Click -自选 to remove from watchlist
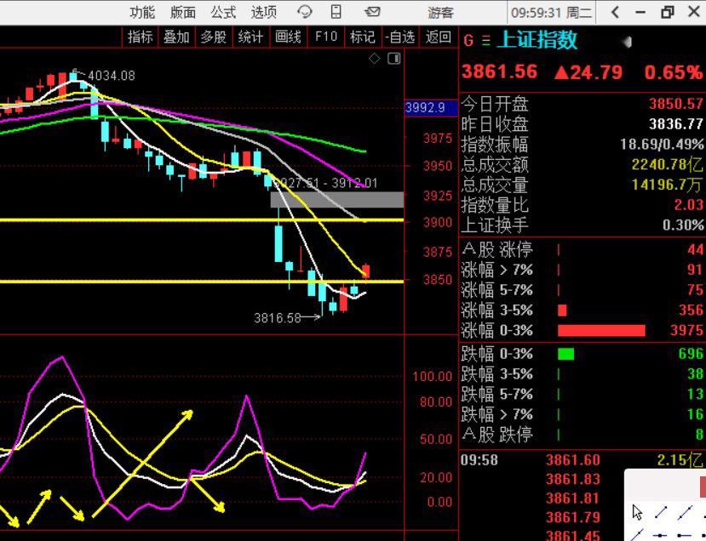The width and height of the screenshot is (706, 541). pyautogui.click(x=399, y=37)
